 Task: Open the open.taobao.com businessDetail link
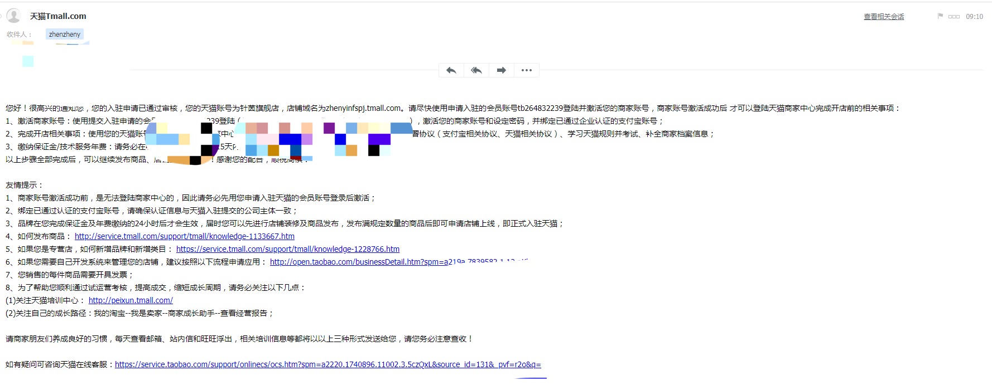[399, 262]
